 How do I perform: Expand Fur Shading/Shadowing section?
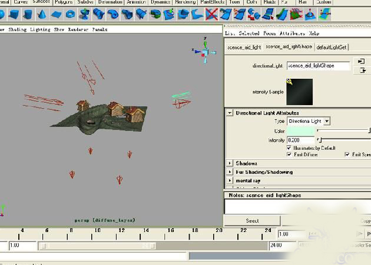click(230, 172)
